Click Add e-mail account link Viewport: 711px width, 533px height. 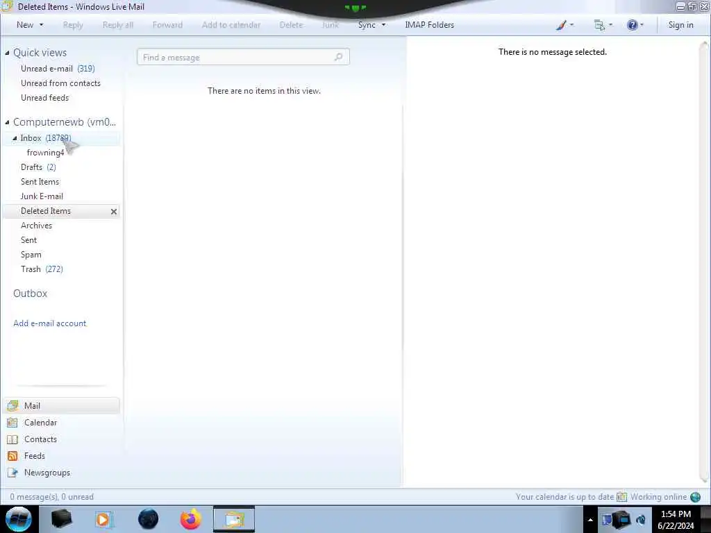[x=49, y=323]
